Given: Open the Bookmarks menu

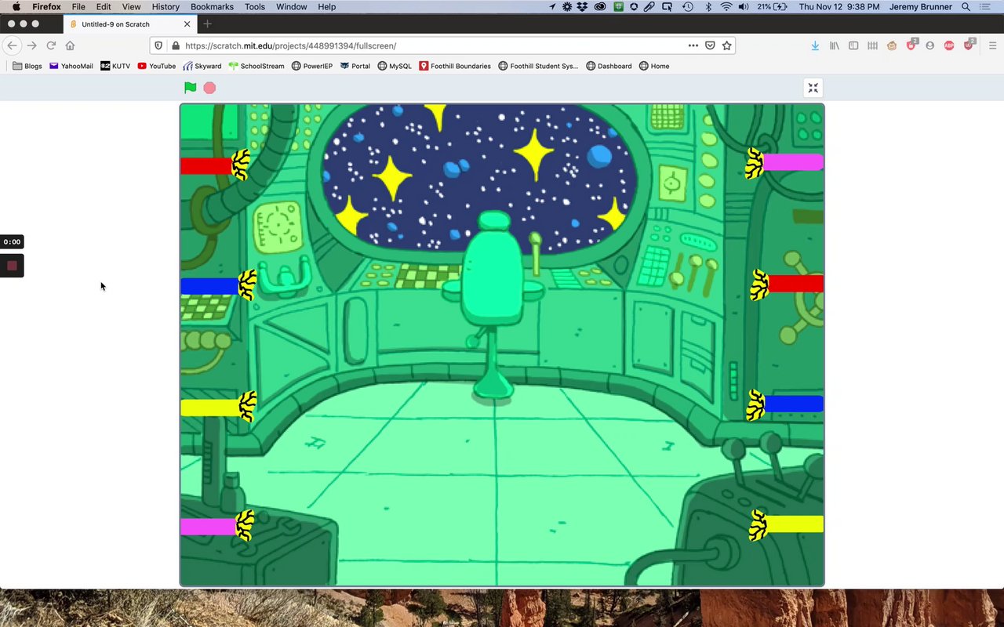Looking at the screenshot, I should 212,6.
